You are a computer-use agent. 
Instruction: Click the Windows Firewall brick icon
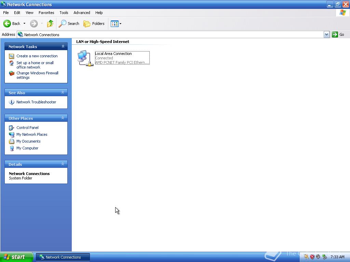(12, 73)
